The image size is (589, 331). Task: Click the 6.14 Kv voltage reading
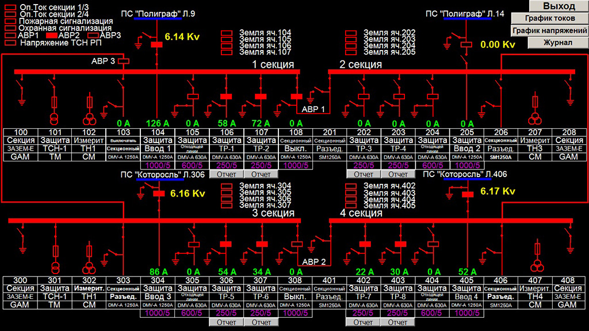(182, 37)
